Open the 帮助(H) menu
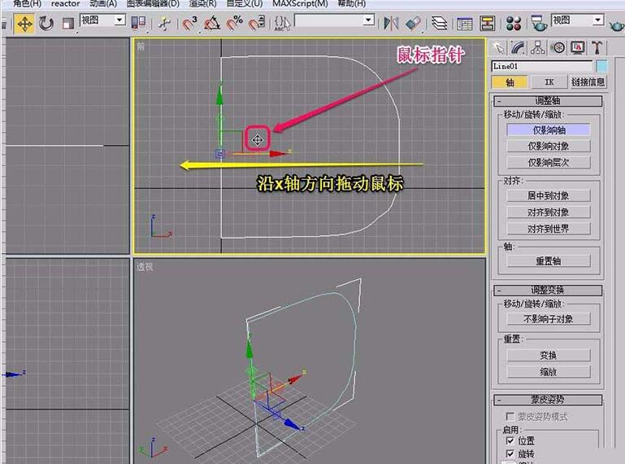The width and height of the screenshot is (625, 464). coord(352,3)
